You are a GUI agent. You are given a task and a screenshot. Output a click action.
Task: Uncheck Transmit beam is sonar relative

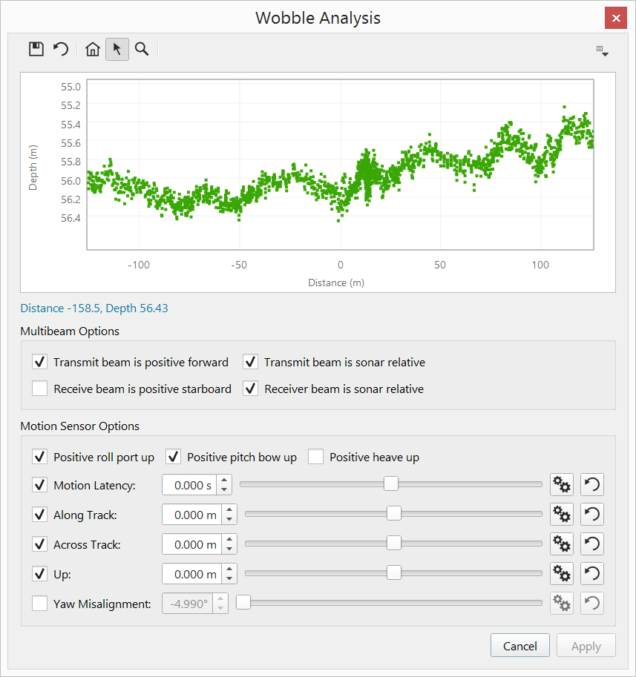tap(251, 363)
